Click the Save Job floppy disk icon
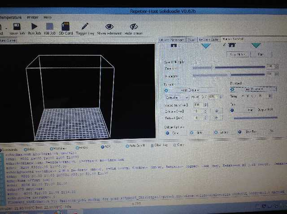287x214 pixels. pos(16,27)
